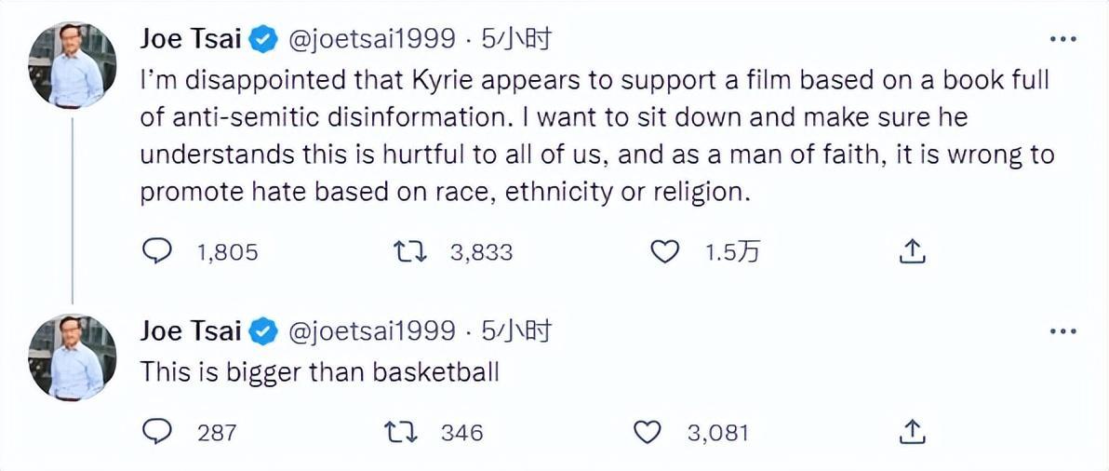Click the Joe Tsai name on the first tweet
Screen dimensions: 1109x471
tap(190, 39)
